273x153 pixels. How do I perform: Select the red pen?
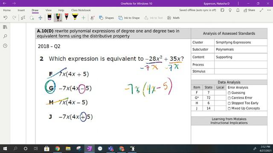pos(67,17)
